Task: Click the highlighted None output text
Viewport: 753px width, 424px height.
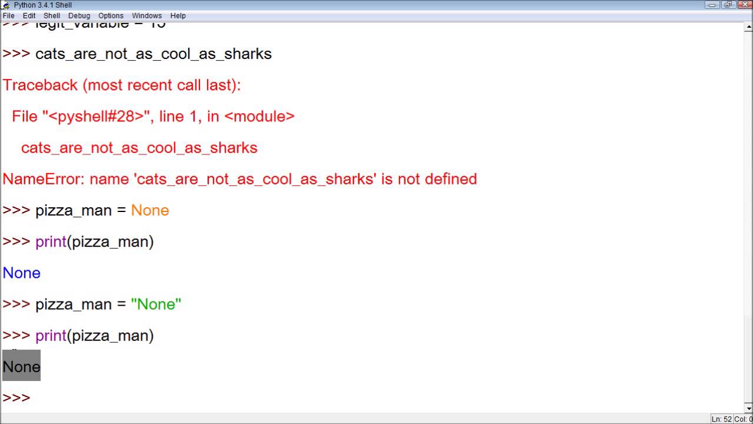Action: tap(21, 366)
